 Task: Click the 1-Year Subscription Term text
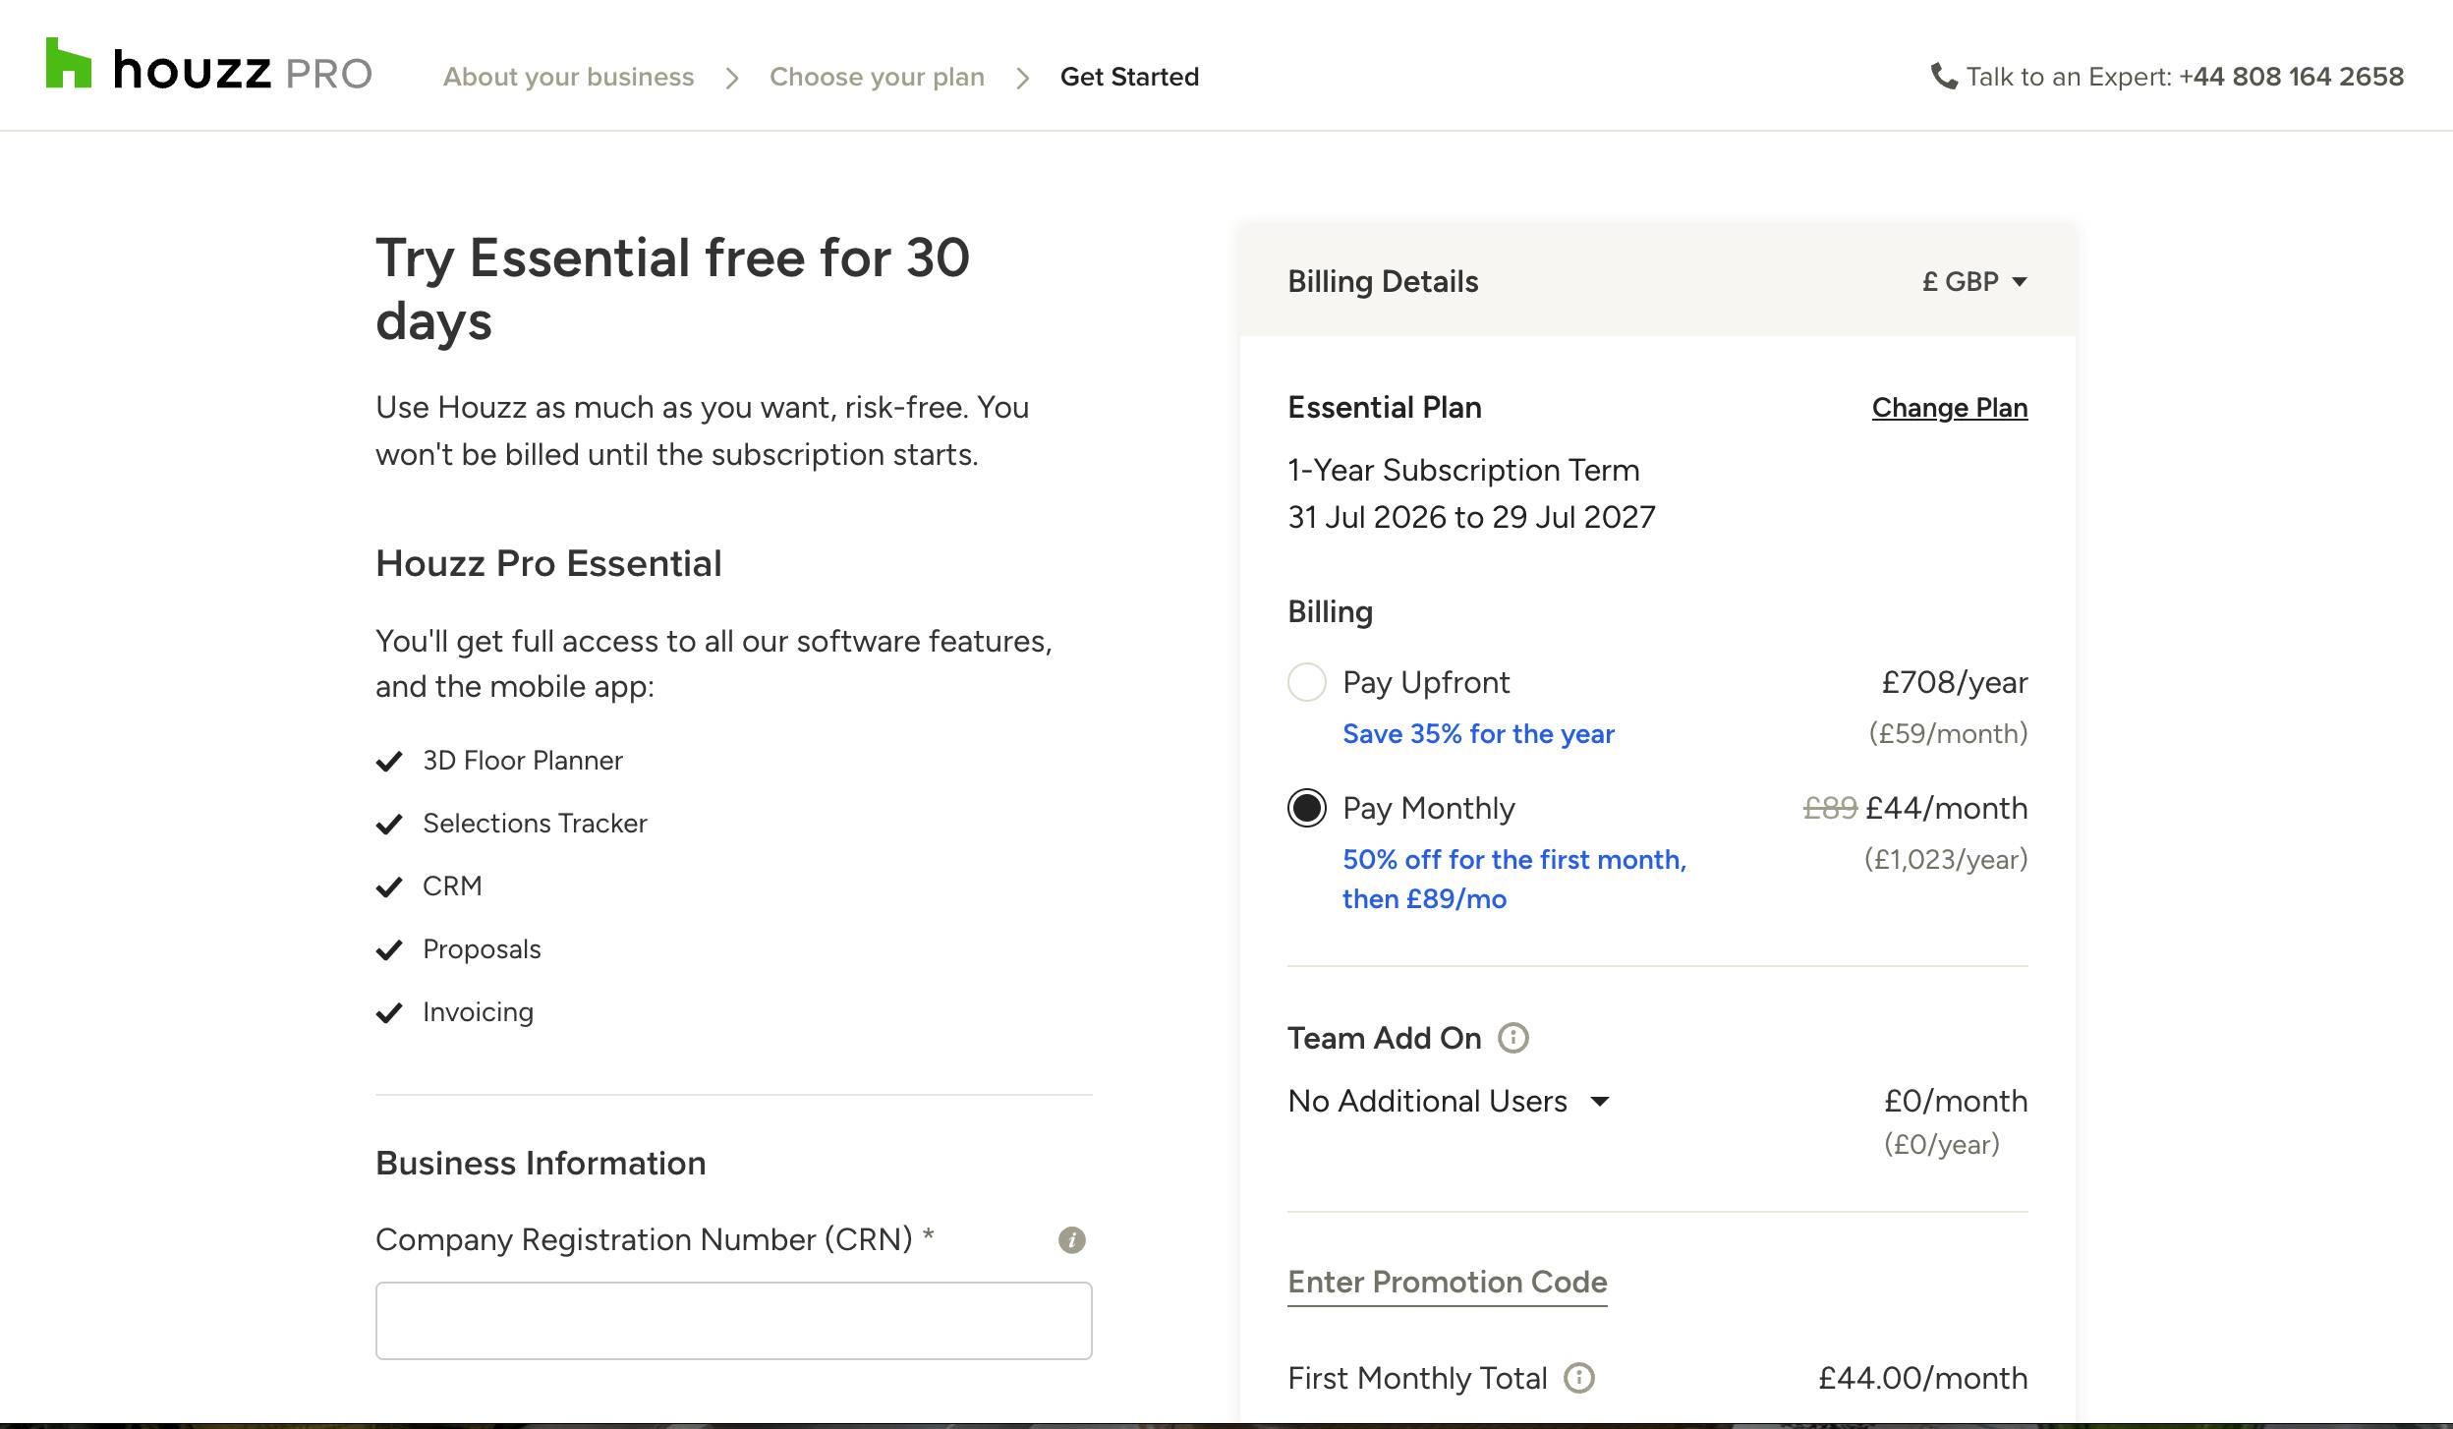point(1463,470)
